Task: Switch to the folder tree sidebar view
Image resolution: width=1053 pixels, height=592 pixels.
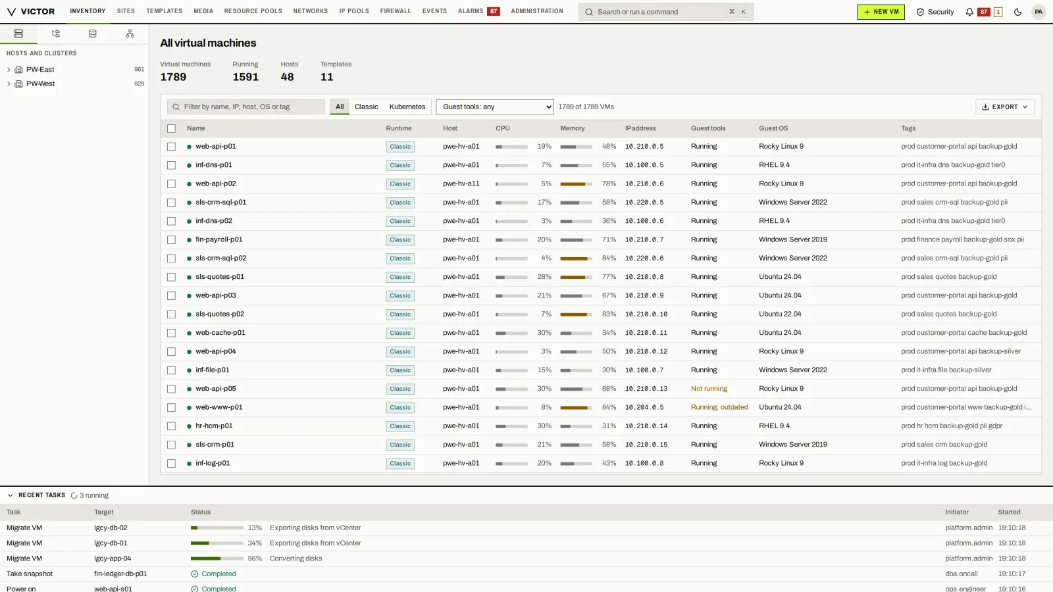Action: pos(56,34)
